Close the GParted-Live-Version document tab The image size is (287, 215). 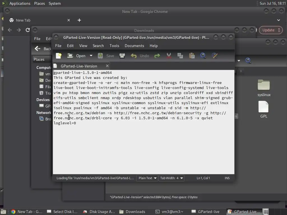(107, 66)
